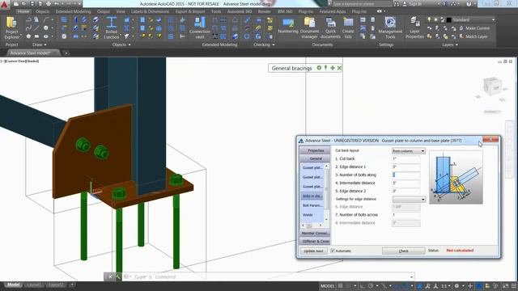Image resolution: width=518 pixels, height=291 pixels.
Task: Select the Objects ribbon tab
Action: (42, 11)
